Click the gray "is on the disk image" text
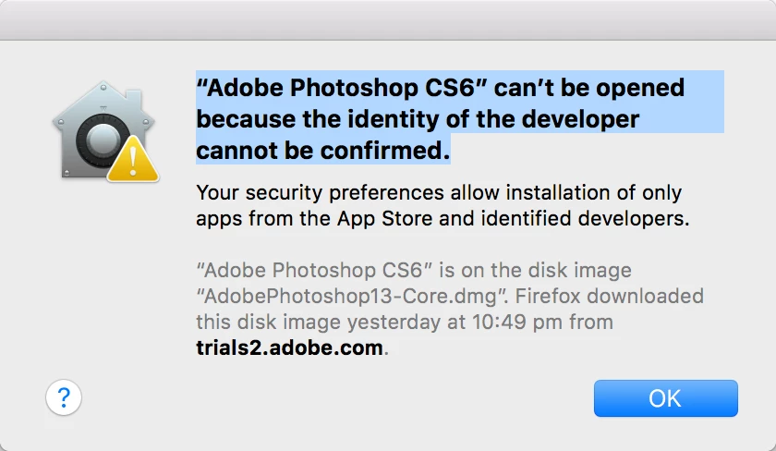 pyautogui.click(x=536, y=270)
